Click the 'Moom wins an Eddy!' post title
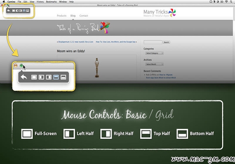This screenshot has height=164, width=235. click(x=71, y=51)
